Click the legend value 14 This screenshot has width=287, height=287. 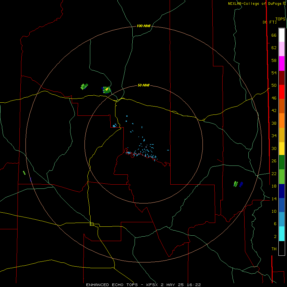point(274,199)
